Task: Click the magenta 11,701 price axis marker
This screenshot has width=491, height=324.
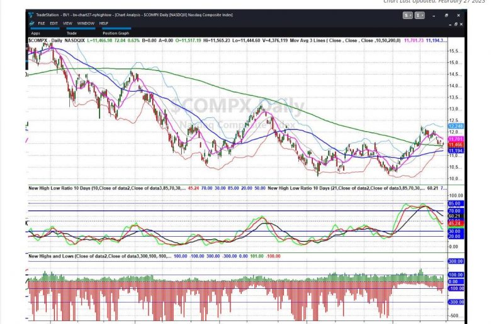Action: [x=456, y=139]
